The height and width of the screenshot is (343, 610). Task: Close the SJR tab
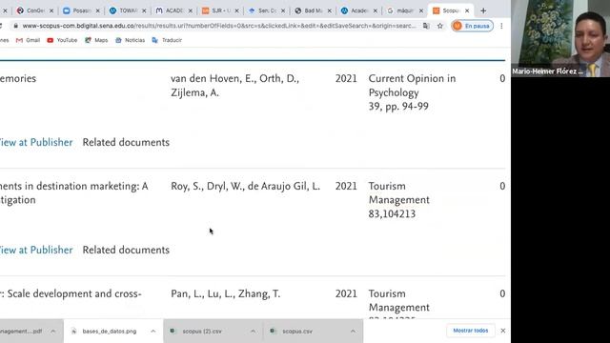236,10
